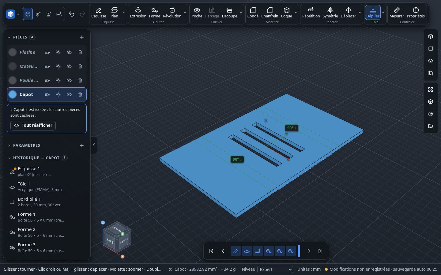Click the DESSUS face of view cube
The image size is (441, 275).
117,228
